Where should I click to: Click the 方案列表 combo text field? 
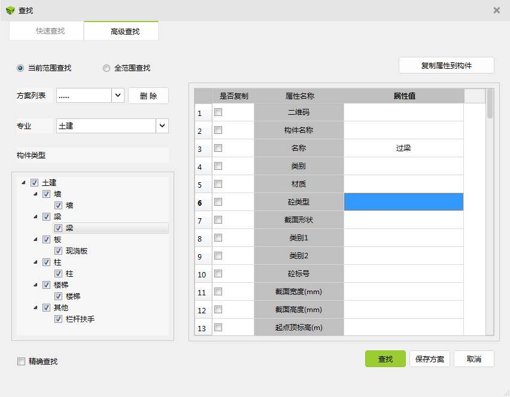84,96
